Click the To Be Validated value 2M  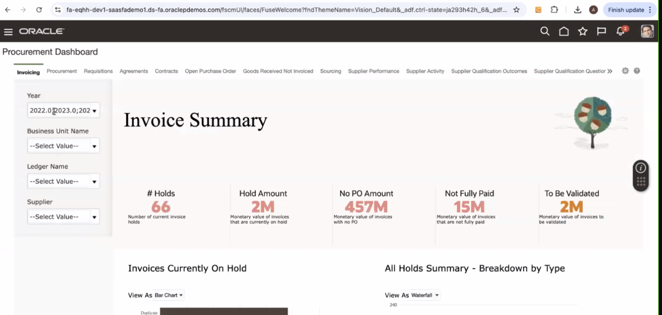pos(572,207)
